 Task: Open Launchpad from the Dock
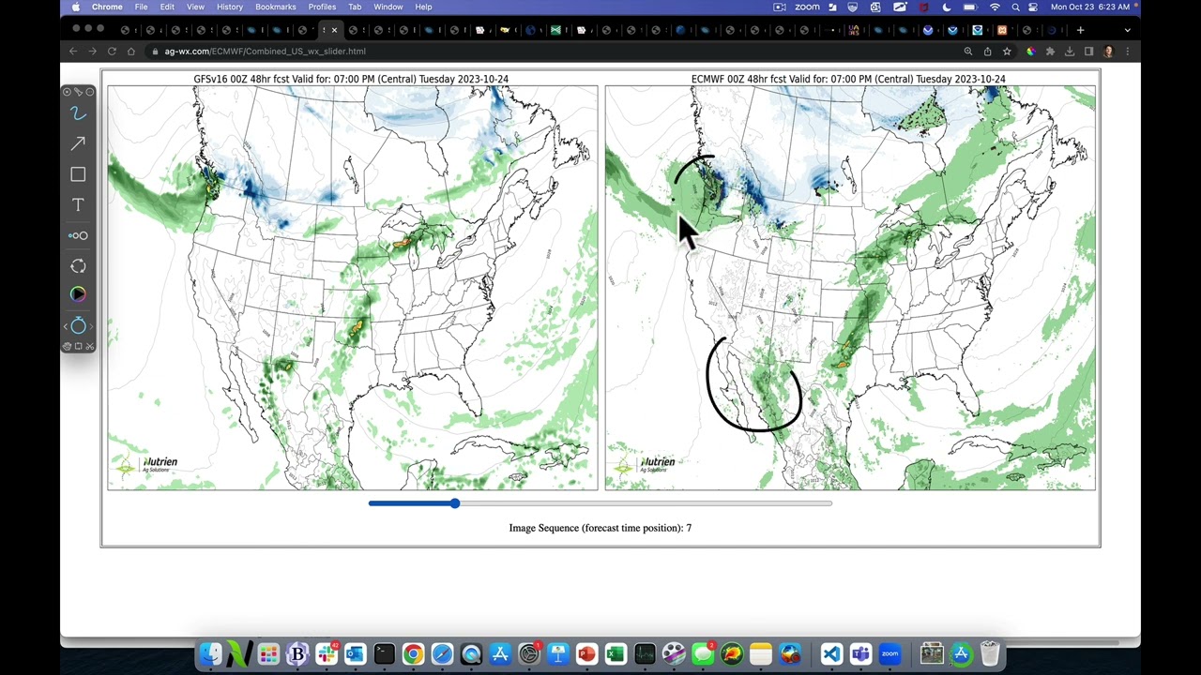268,653
